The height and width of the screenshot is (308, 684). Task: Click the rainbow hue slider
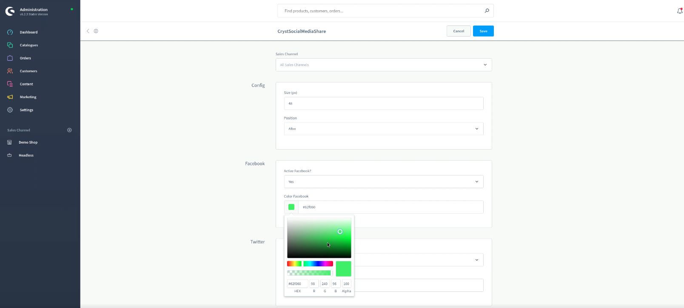click(x=310, y=264)
